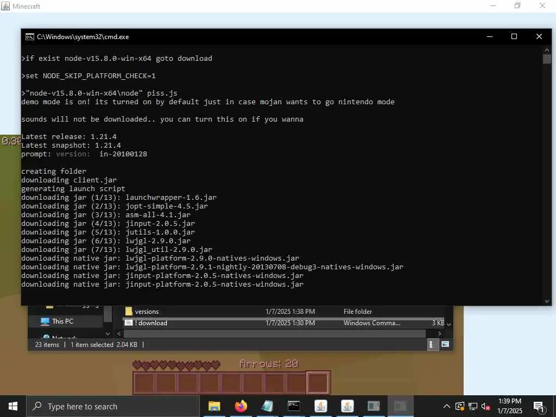Close the Minecraft window

click(542, 5)
